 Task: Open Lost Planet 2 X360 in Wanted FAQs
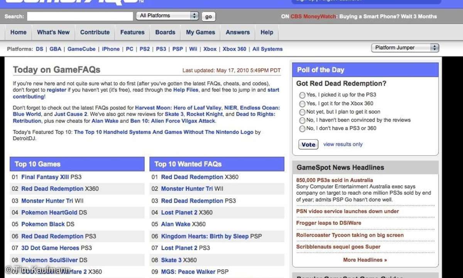click(x=179, y=212)
